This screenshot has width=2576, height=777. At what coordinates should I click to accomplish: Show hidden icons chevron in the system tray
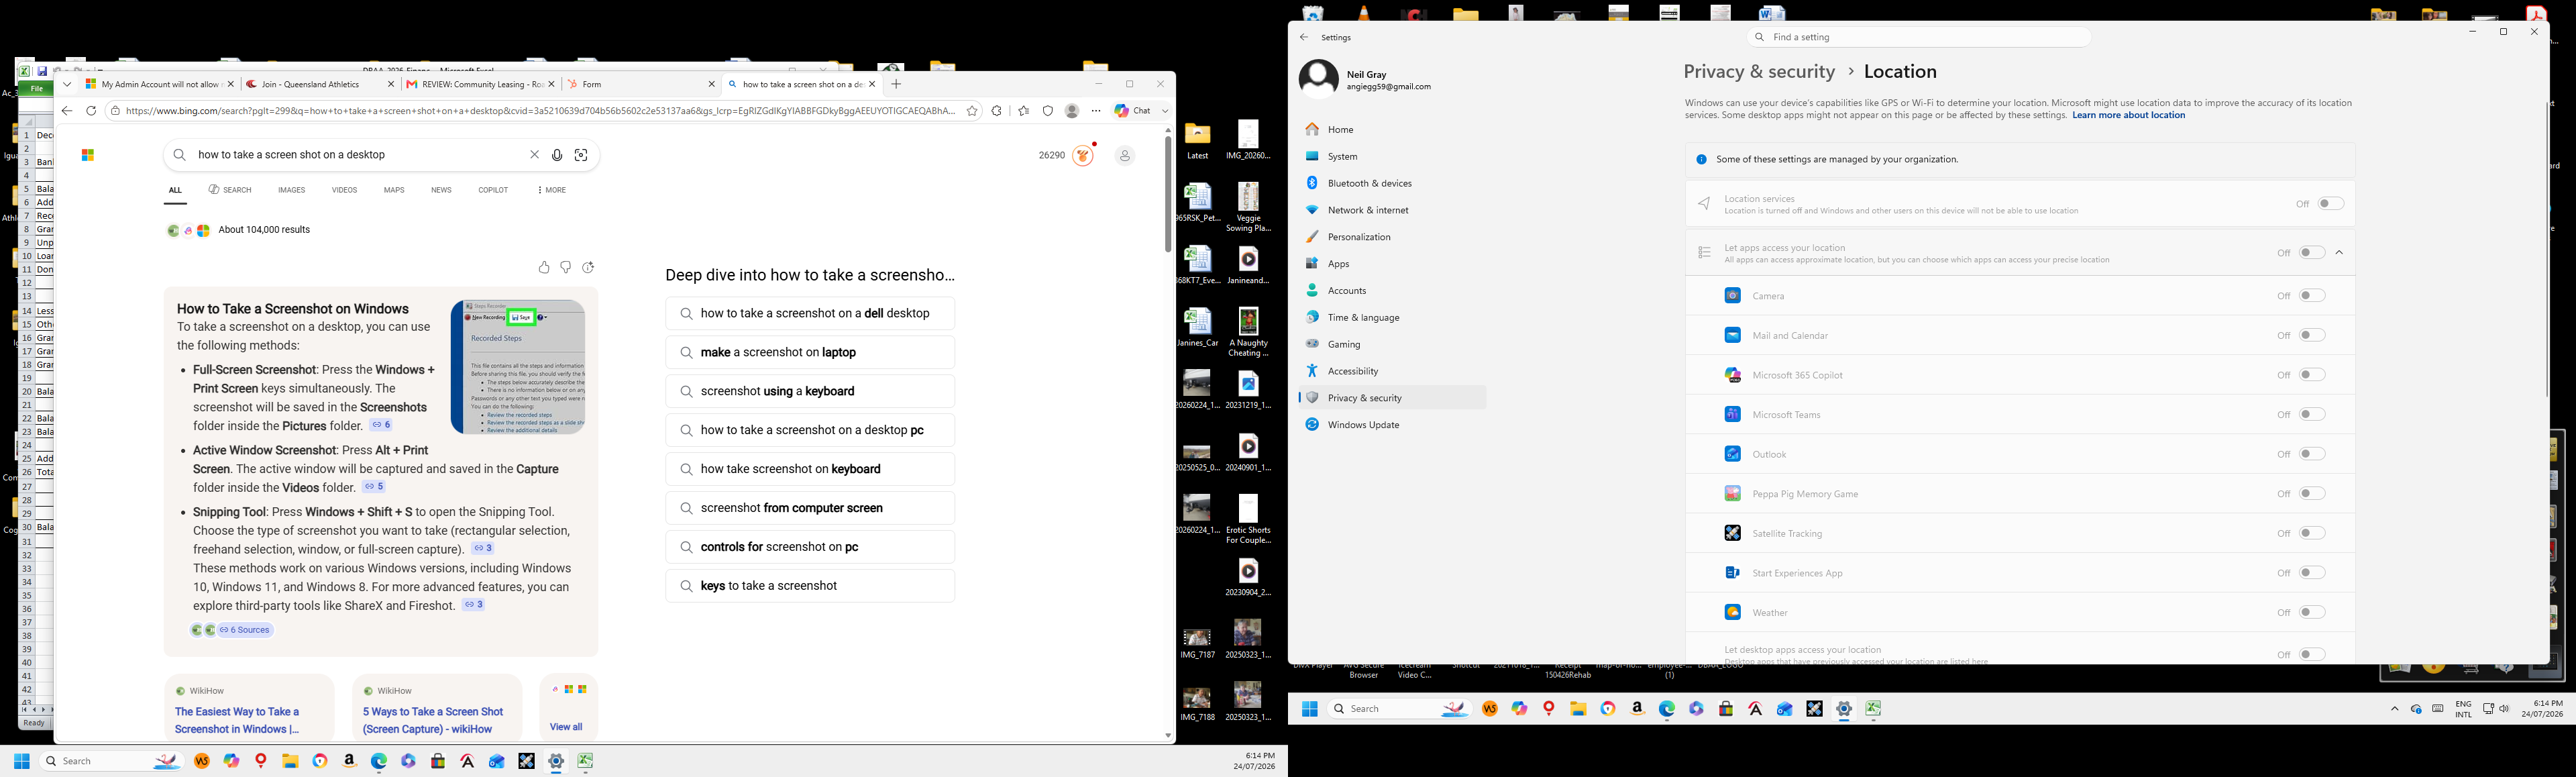[2395, 709]
